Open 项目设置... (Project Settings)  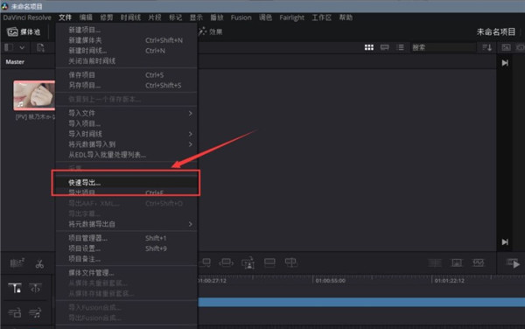pos(127,248)
